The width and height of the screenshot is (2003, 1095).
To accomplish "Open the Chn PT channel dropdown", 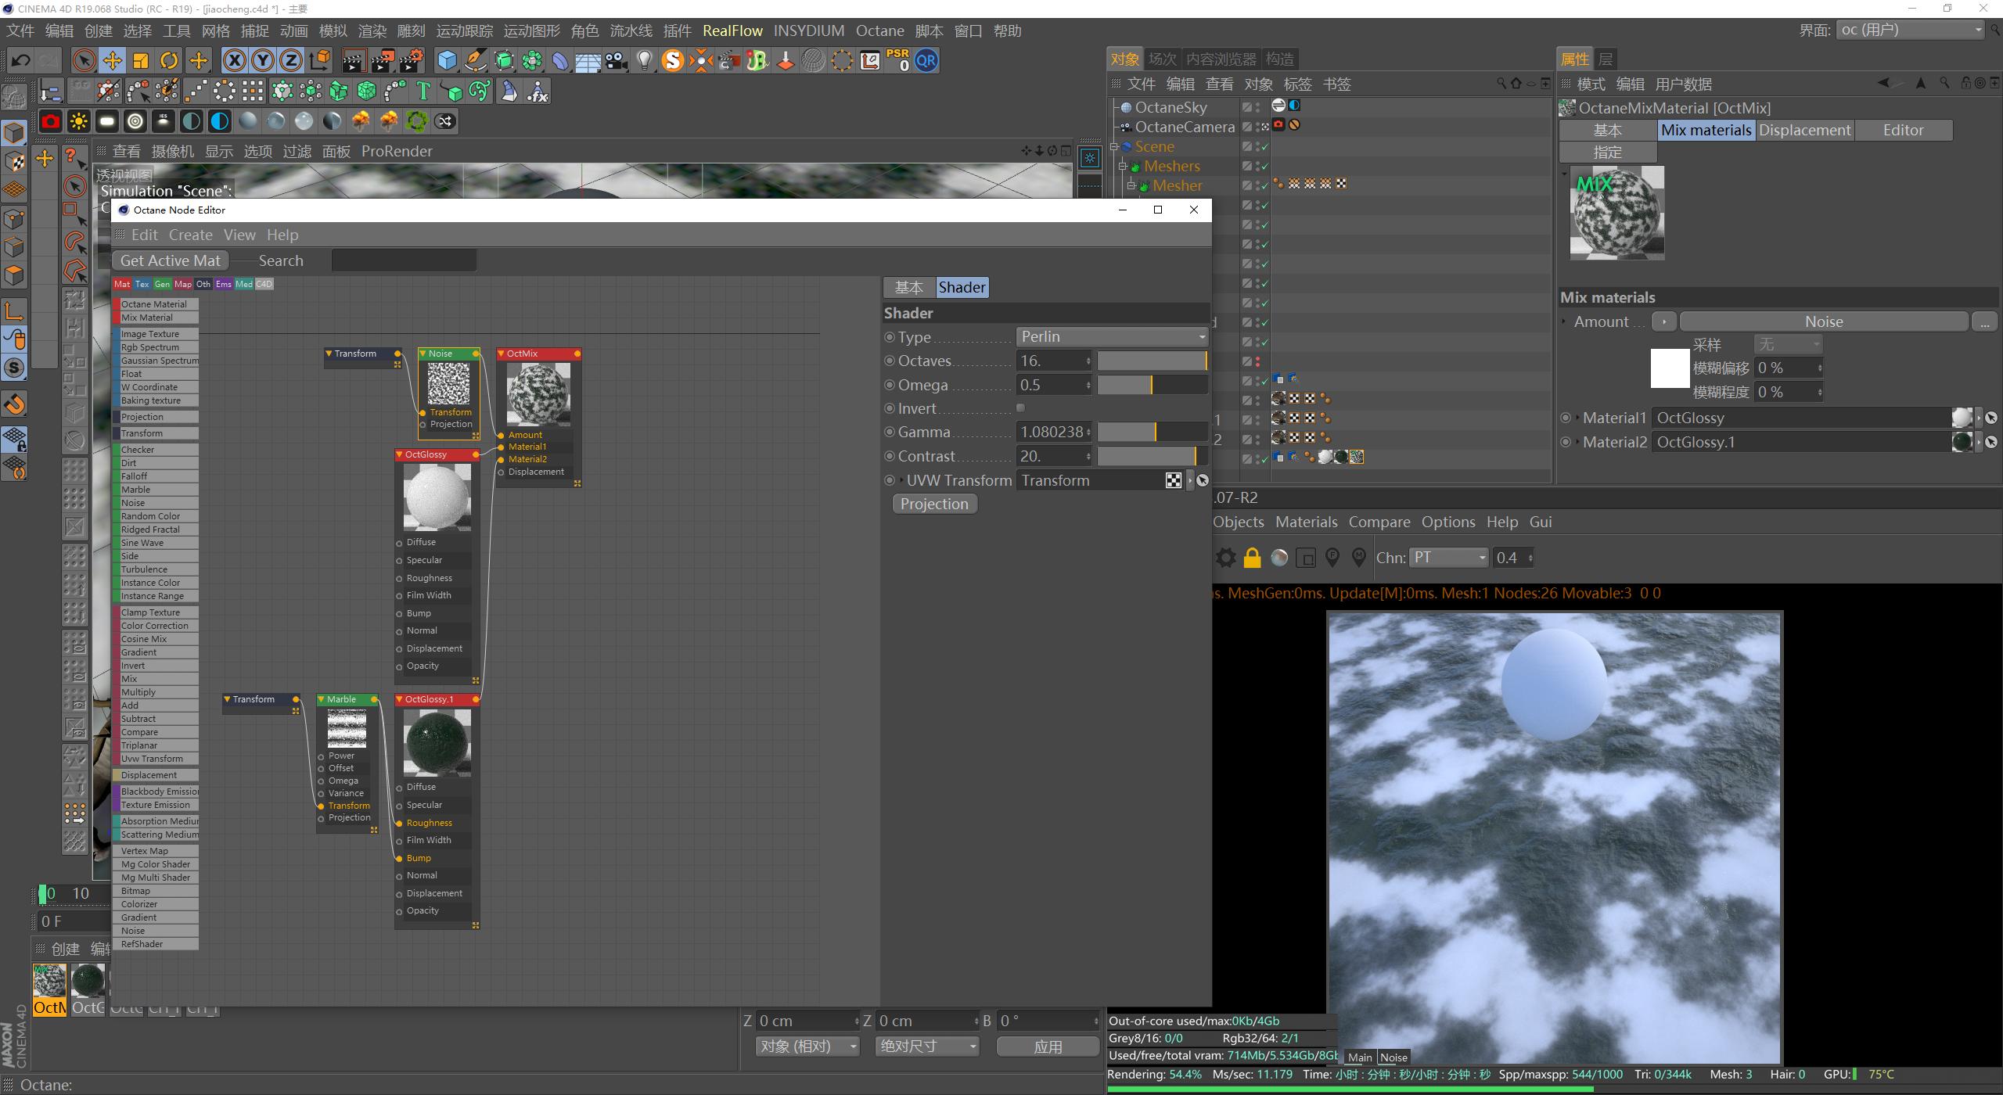I will 1449,558.
